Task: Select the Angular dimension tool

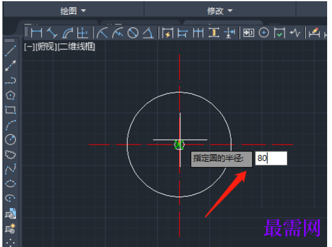Action: pyautogui.click(x=148, y=33)
